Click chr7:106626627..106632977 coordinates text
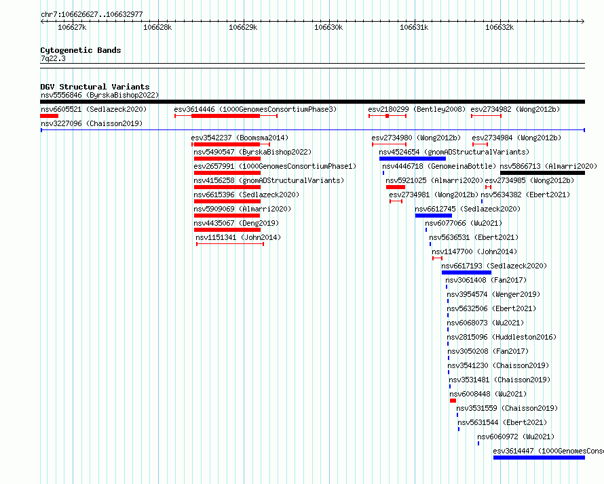 92,14
